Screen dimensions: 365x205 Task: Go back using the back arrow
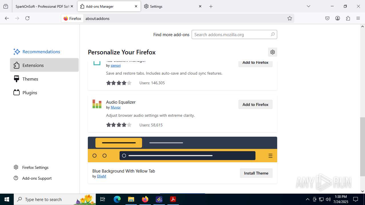[7, 18]
